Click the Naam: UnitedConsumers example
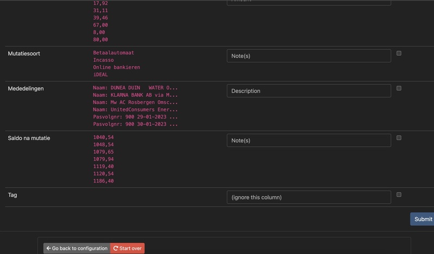434x254 pixels. pyautogui.click(x=135, y=109)
